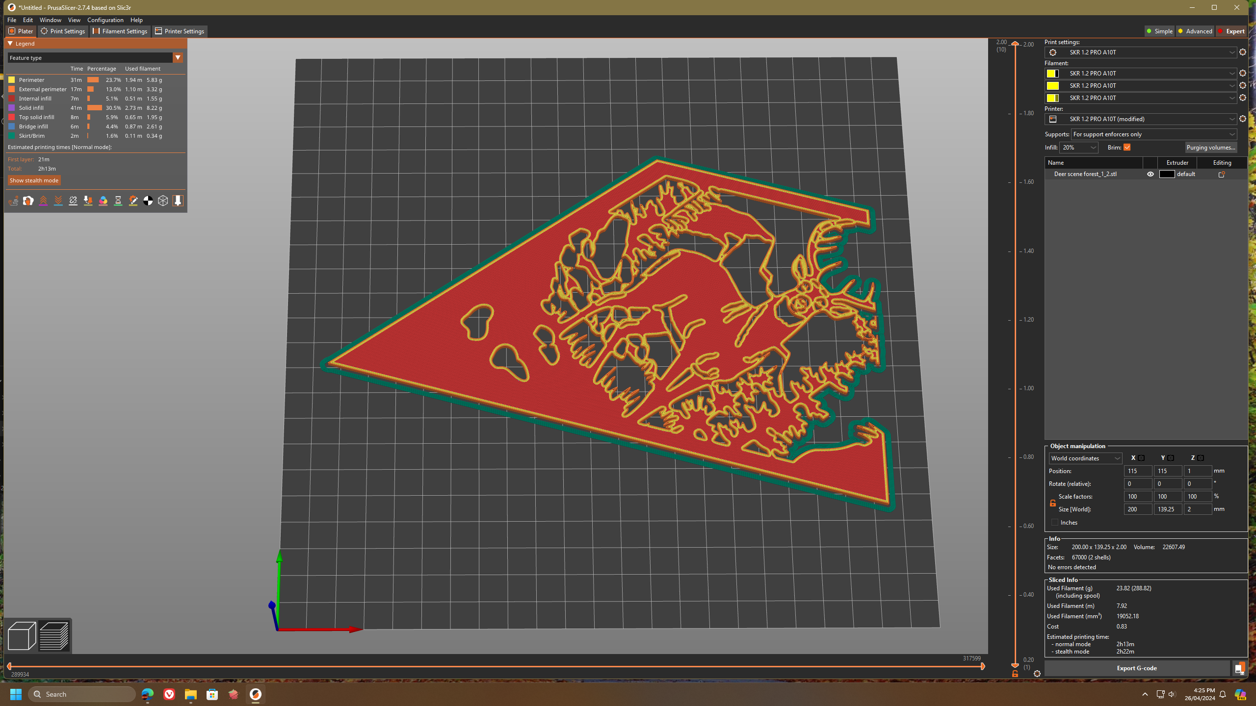Viewport: 1256px width, 706px height.
Task: Toggle travel moves display in legend
Action: 13,201
